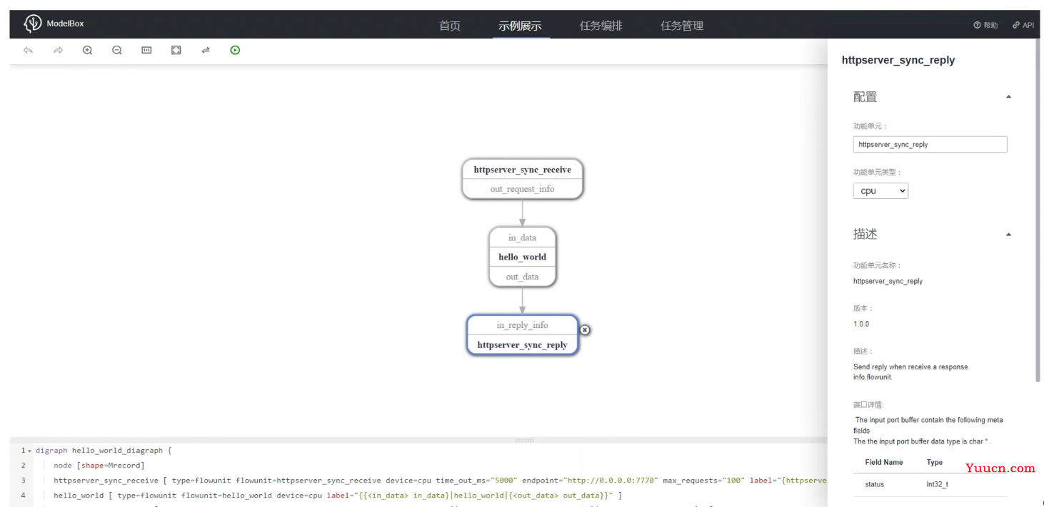Screen dimensions: 1044x507
Task: Switch graph layout direction
Action: coord(206,50)
